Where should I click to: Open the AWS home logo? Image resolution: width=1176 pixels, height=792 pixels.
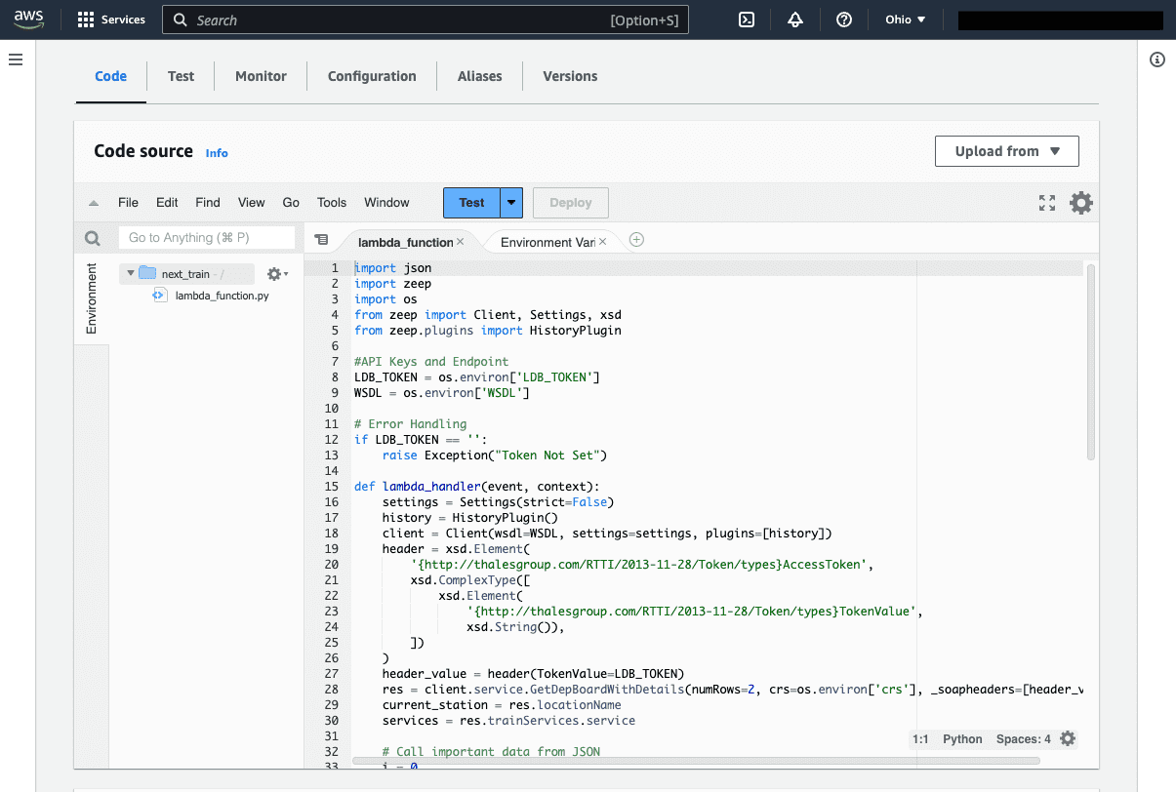[29, 20]
